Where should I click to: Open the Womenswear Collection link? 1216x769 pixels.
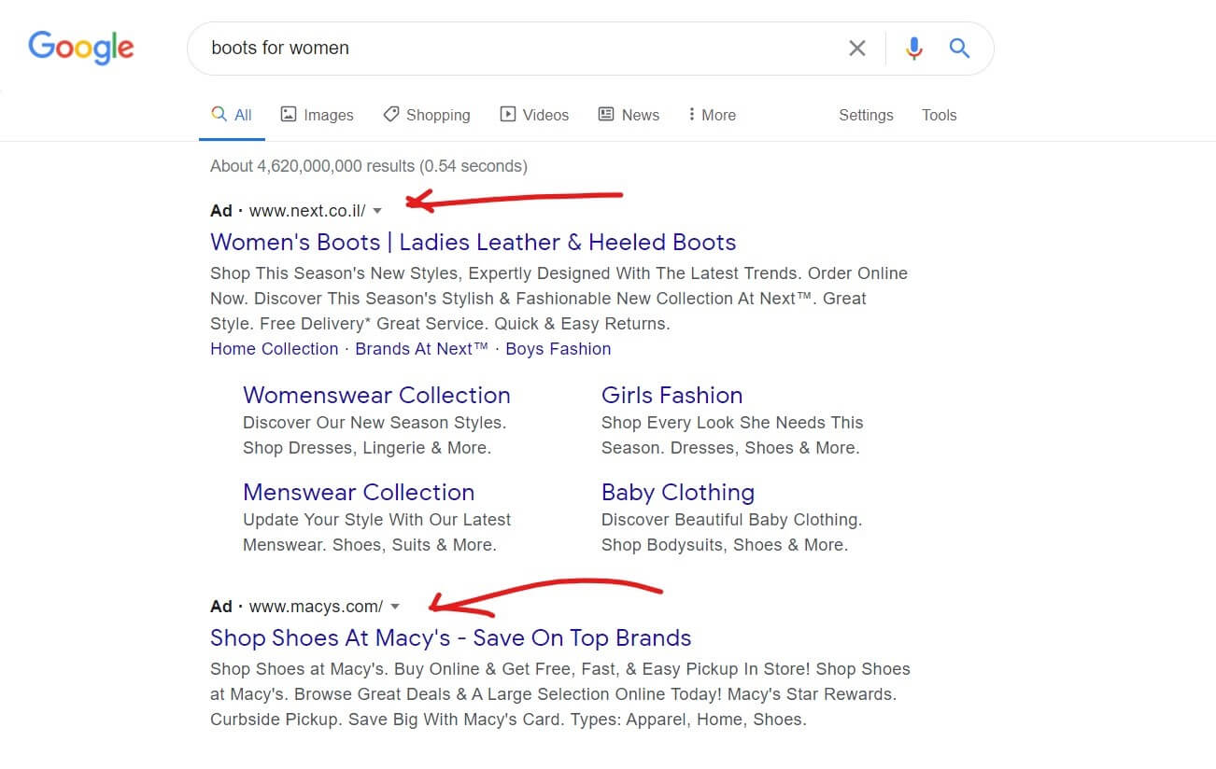coord(376,395)
